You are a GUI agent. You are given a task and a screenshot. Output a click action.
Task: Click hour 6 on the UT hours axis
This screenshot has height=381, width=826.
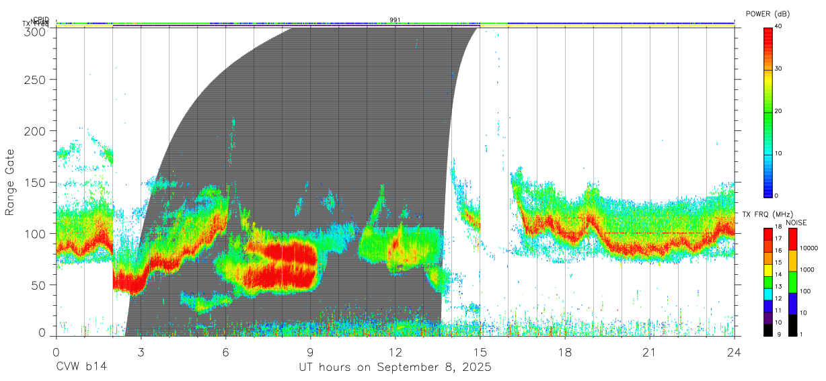(x=225, y=351)
